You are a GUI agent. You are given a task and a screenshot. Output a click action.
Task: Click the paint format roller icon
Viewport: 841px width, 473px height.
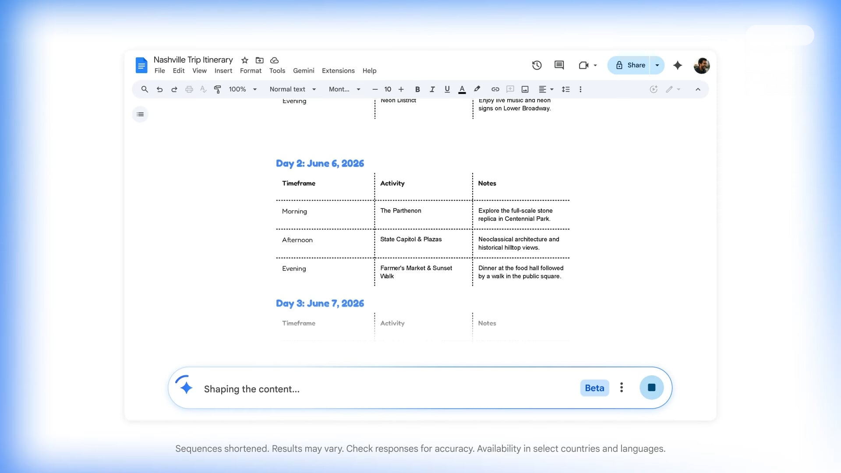tap(217, 89)
